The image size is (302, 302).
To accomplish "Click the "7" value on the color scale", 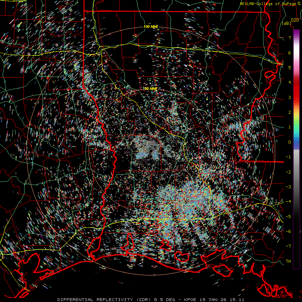I will coord(290,38).
